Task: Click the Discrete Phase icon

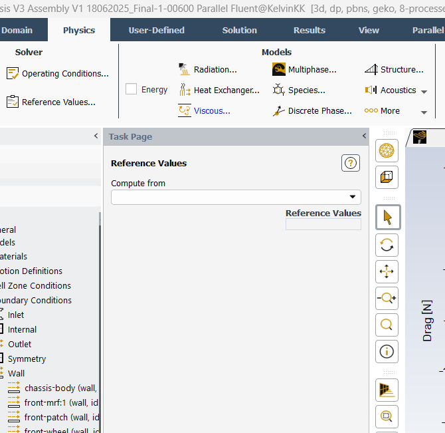Action: click(x=278, y=111)
